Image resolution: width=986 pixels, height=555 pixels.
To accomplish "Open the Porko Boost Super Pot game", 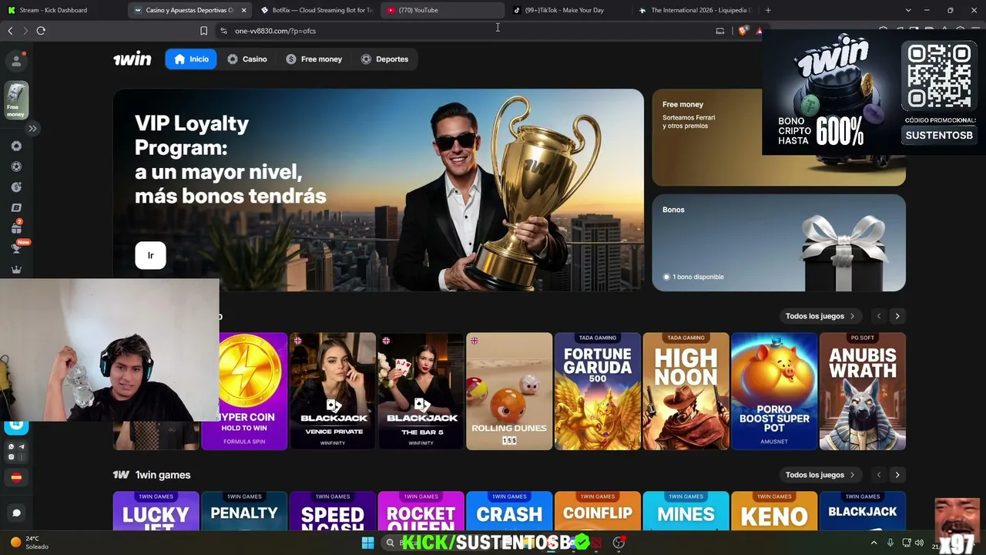I will 774,392.
